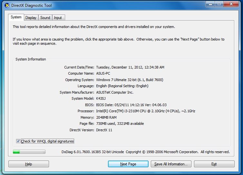The width and height of the screenshot is (243, 175).
Task: Uncheck Check for WHQL digital signatures
Action: (x=18, y=141)
